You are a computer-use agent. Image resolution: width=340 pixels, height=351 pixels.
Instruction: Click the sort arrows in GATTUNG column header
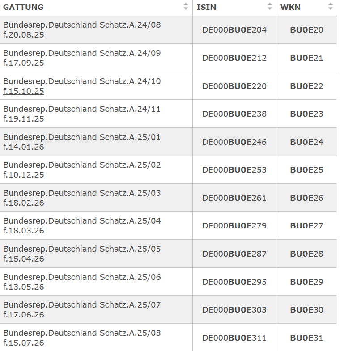click(186, 7)
